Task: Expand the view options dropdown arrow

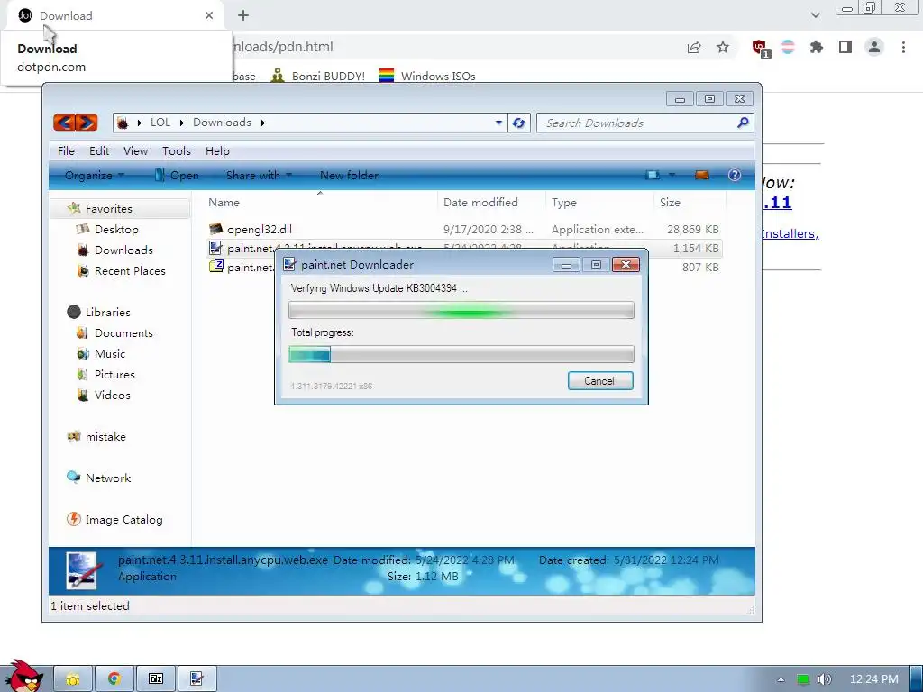Action: [x=672, y=175]
